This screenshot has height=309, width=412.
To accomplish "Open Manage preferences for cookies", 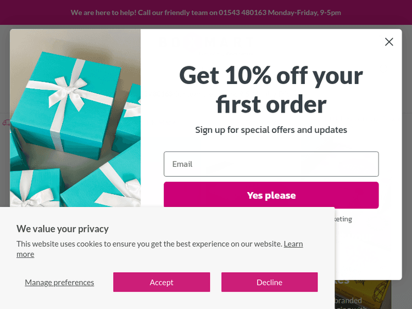I will point(59,282).
